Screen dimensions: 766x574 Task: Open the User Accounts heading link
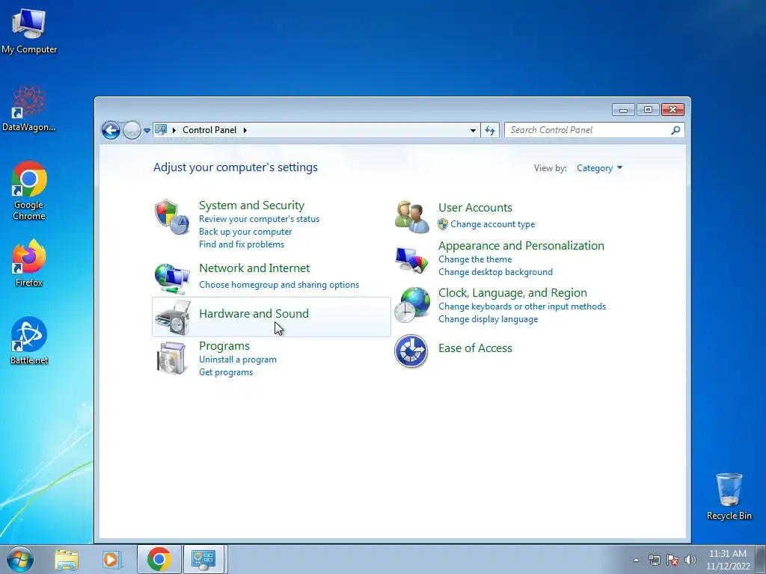(475, 208)
